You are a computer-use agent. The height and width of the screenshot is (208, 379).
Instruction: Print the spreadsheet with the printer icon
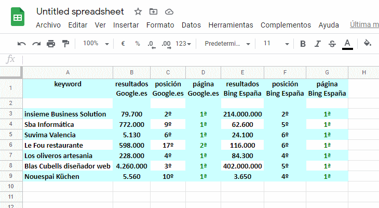click(x=50, y=44)
